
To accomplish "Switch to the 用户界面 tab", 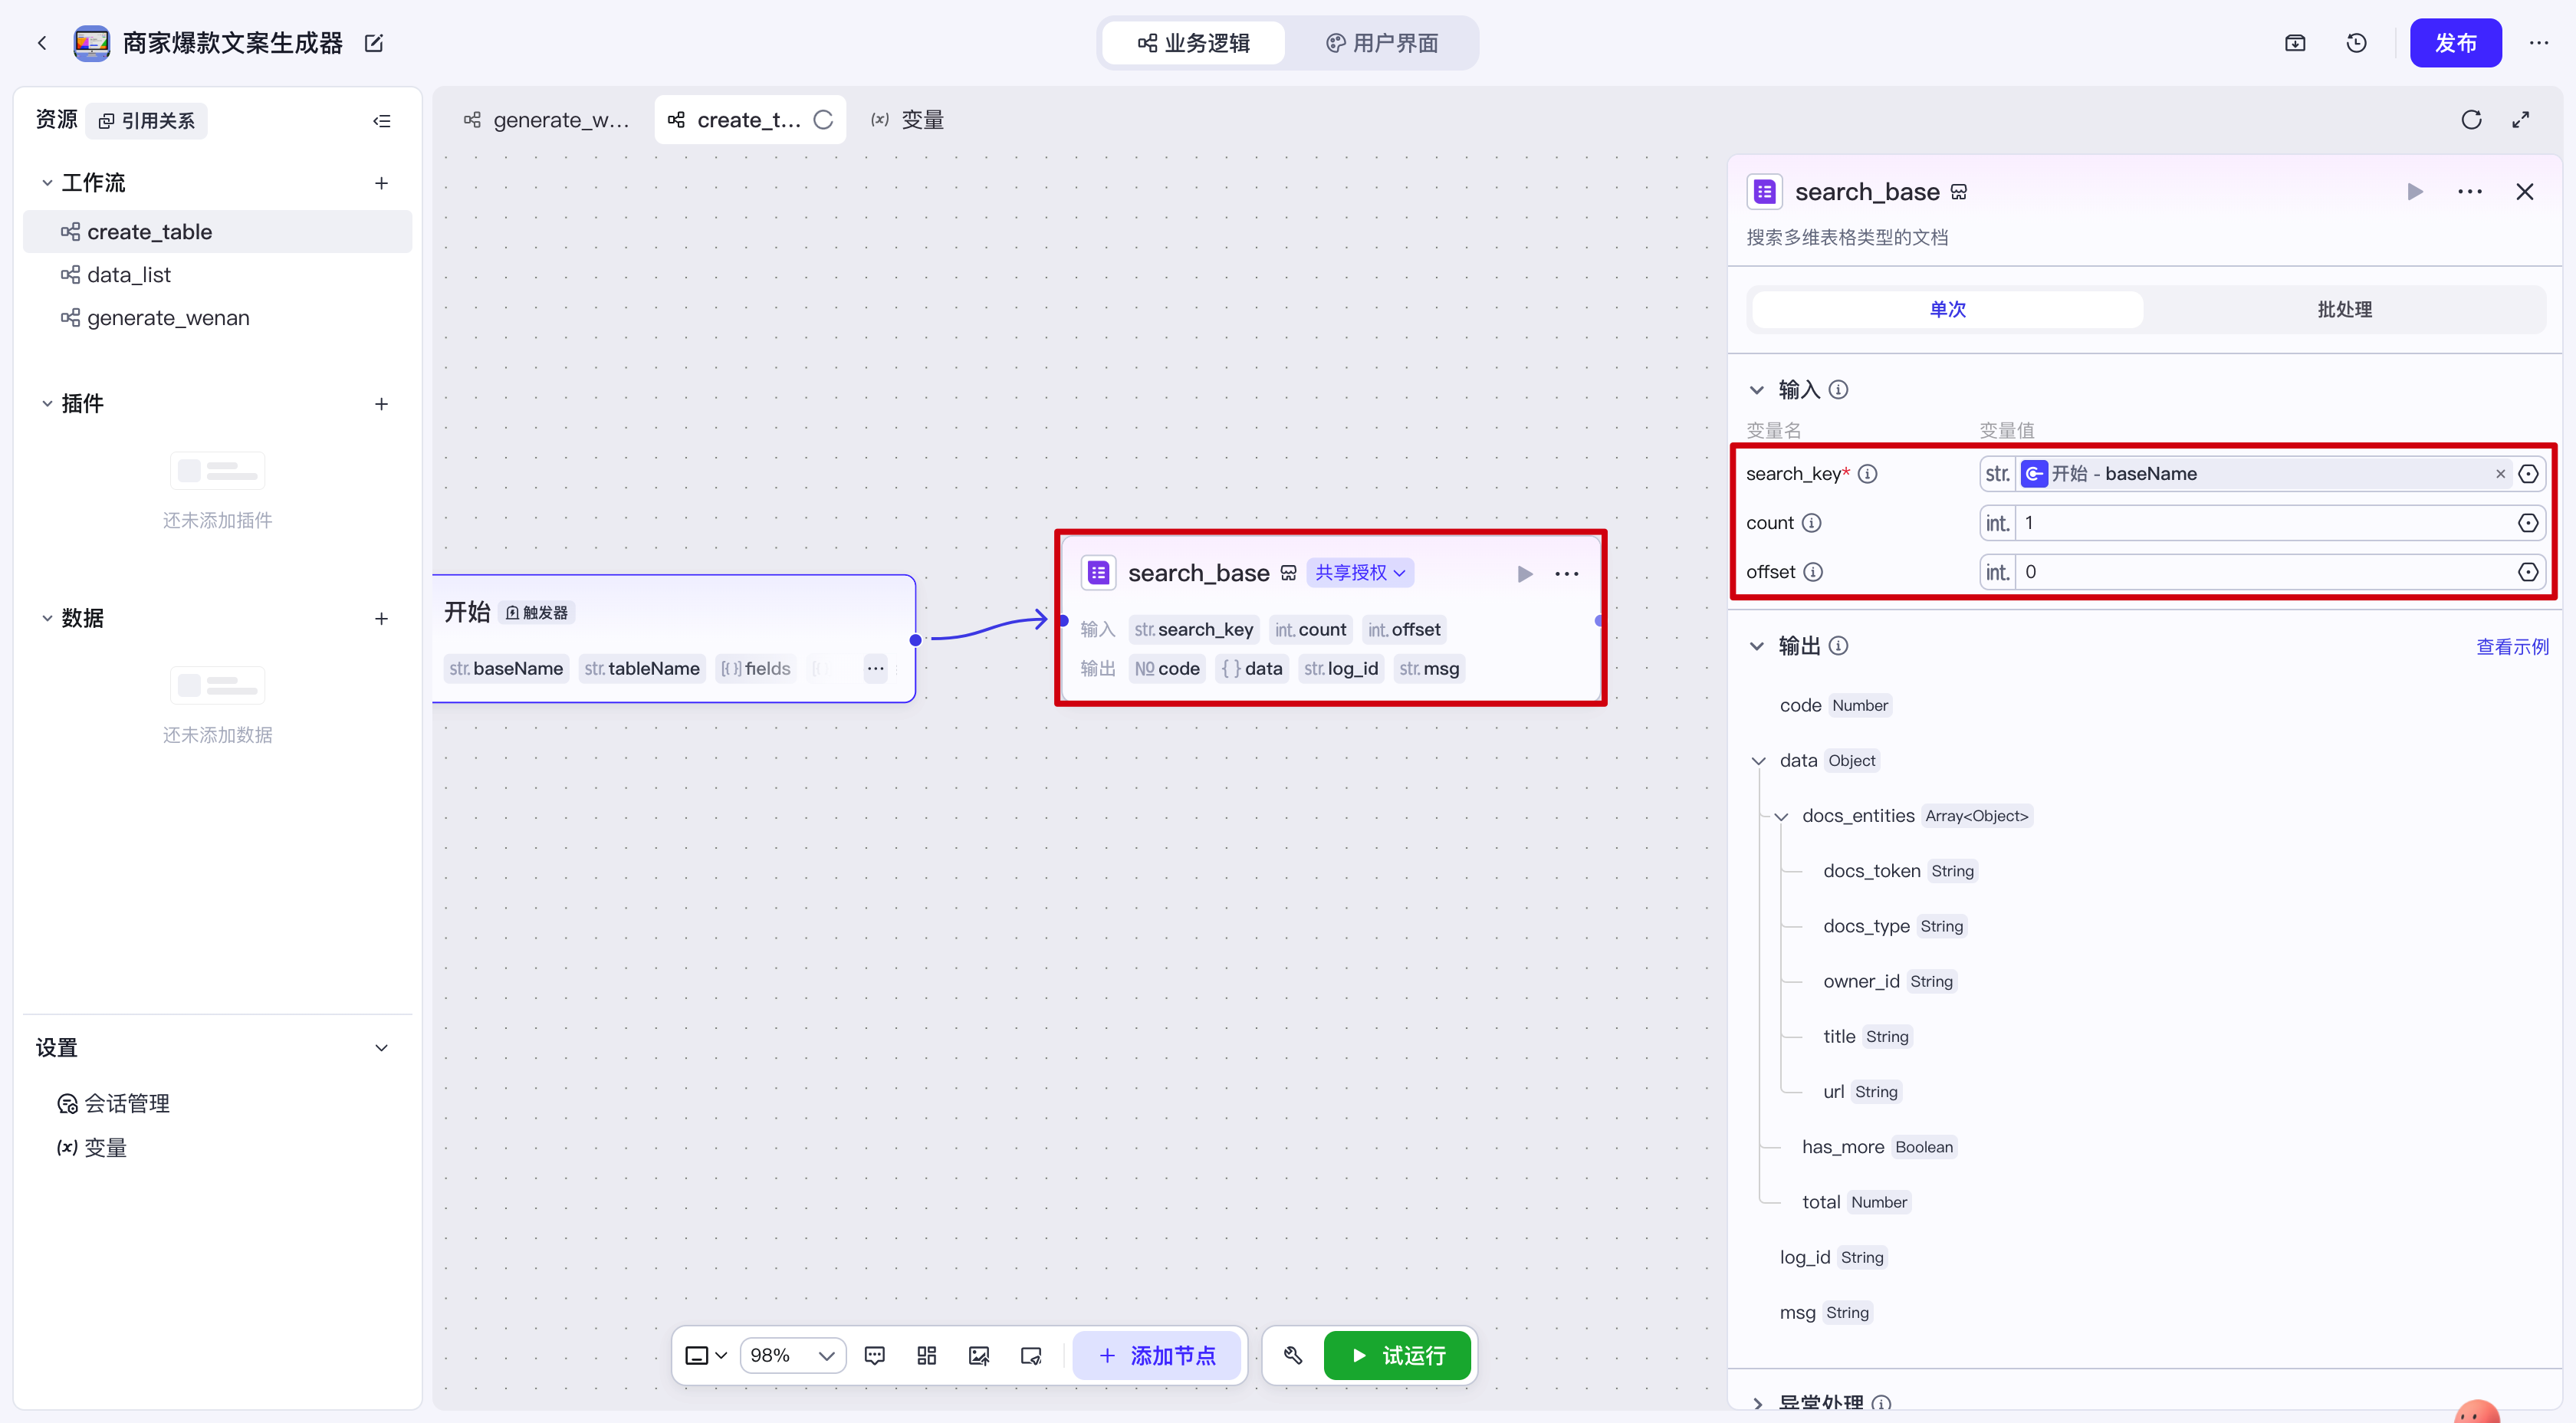I will (x=1382, y=43).
